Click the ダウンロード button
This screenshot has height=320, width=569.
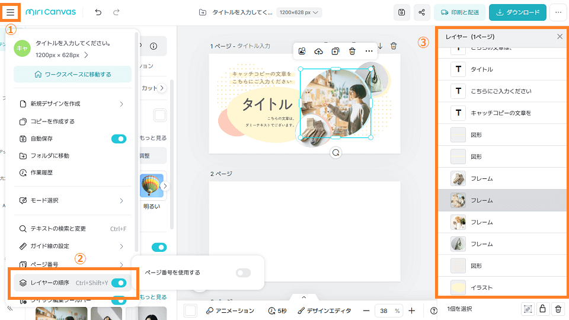click(x=518, y=12)
